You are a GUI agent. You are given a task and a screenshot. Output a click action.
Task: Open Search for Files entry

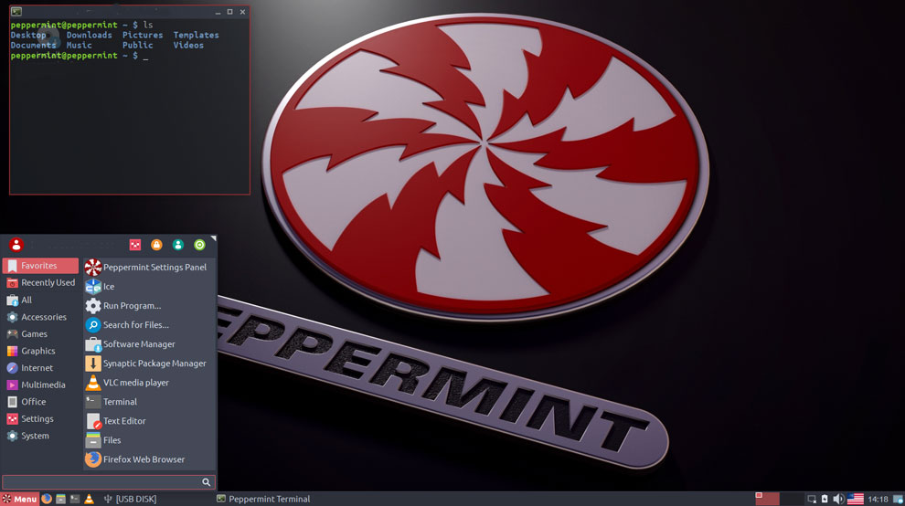tap(150, 325)
